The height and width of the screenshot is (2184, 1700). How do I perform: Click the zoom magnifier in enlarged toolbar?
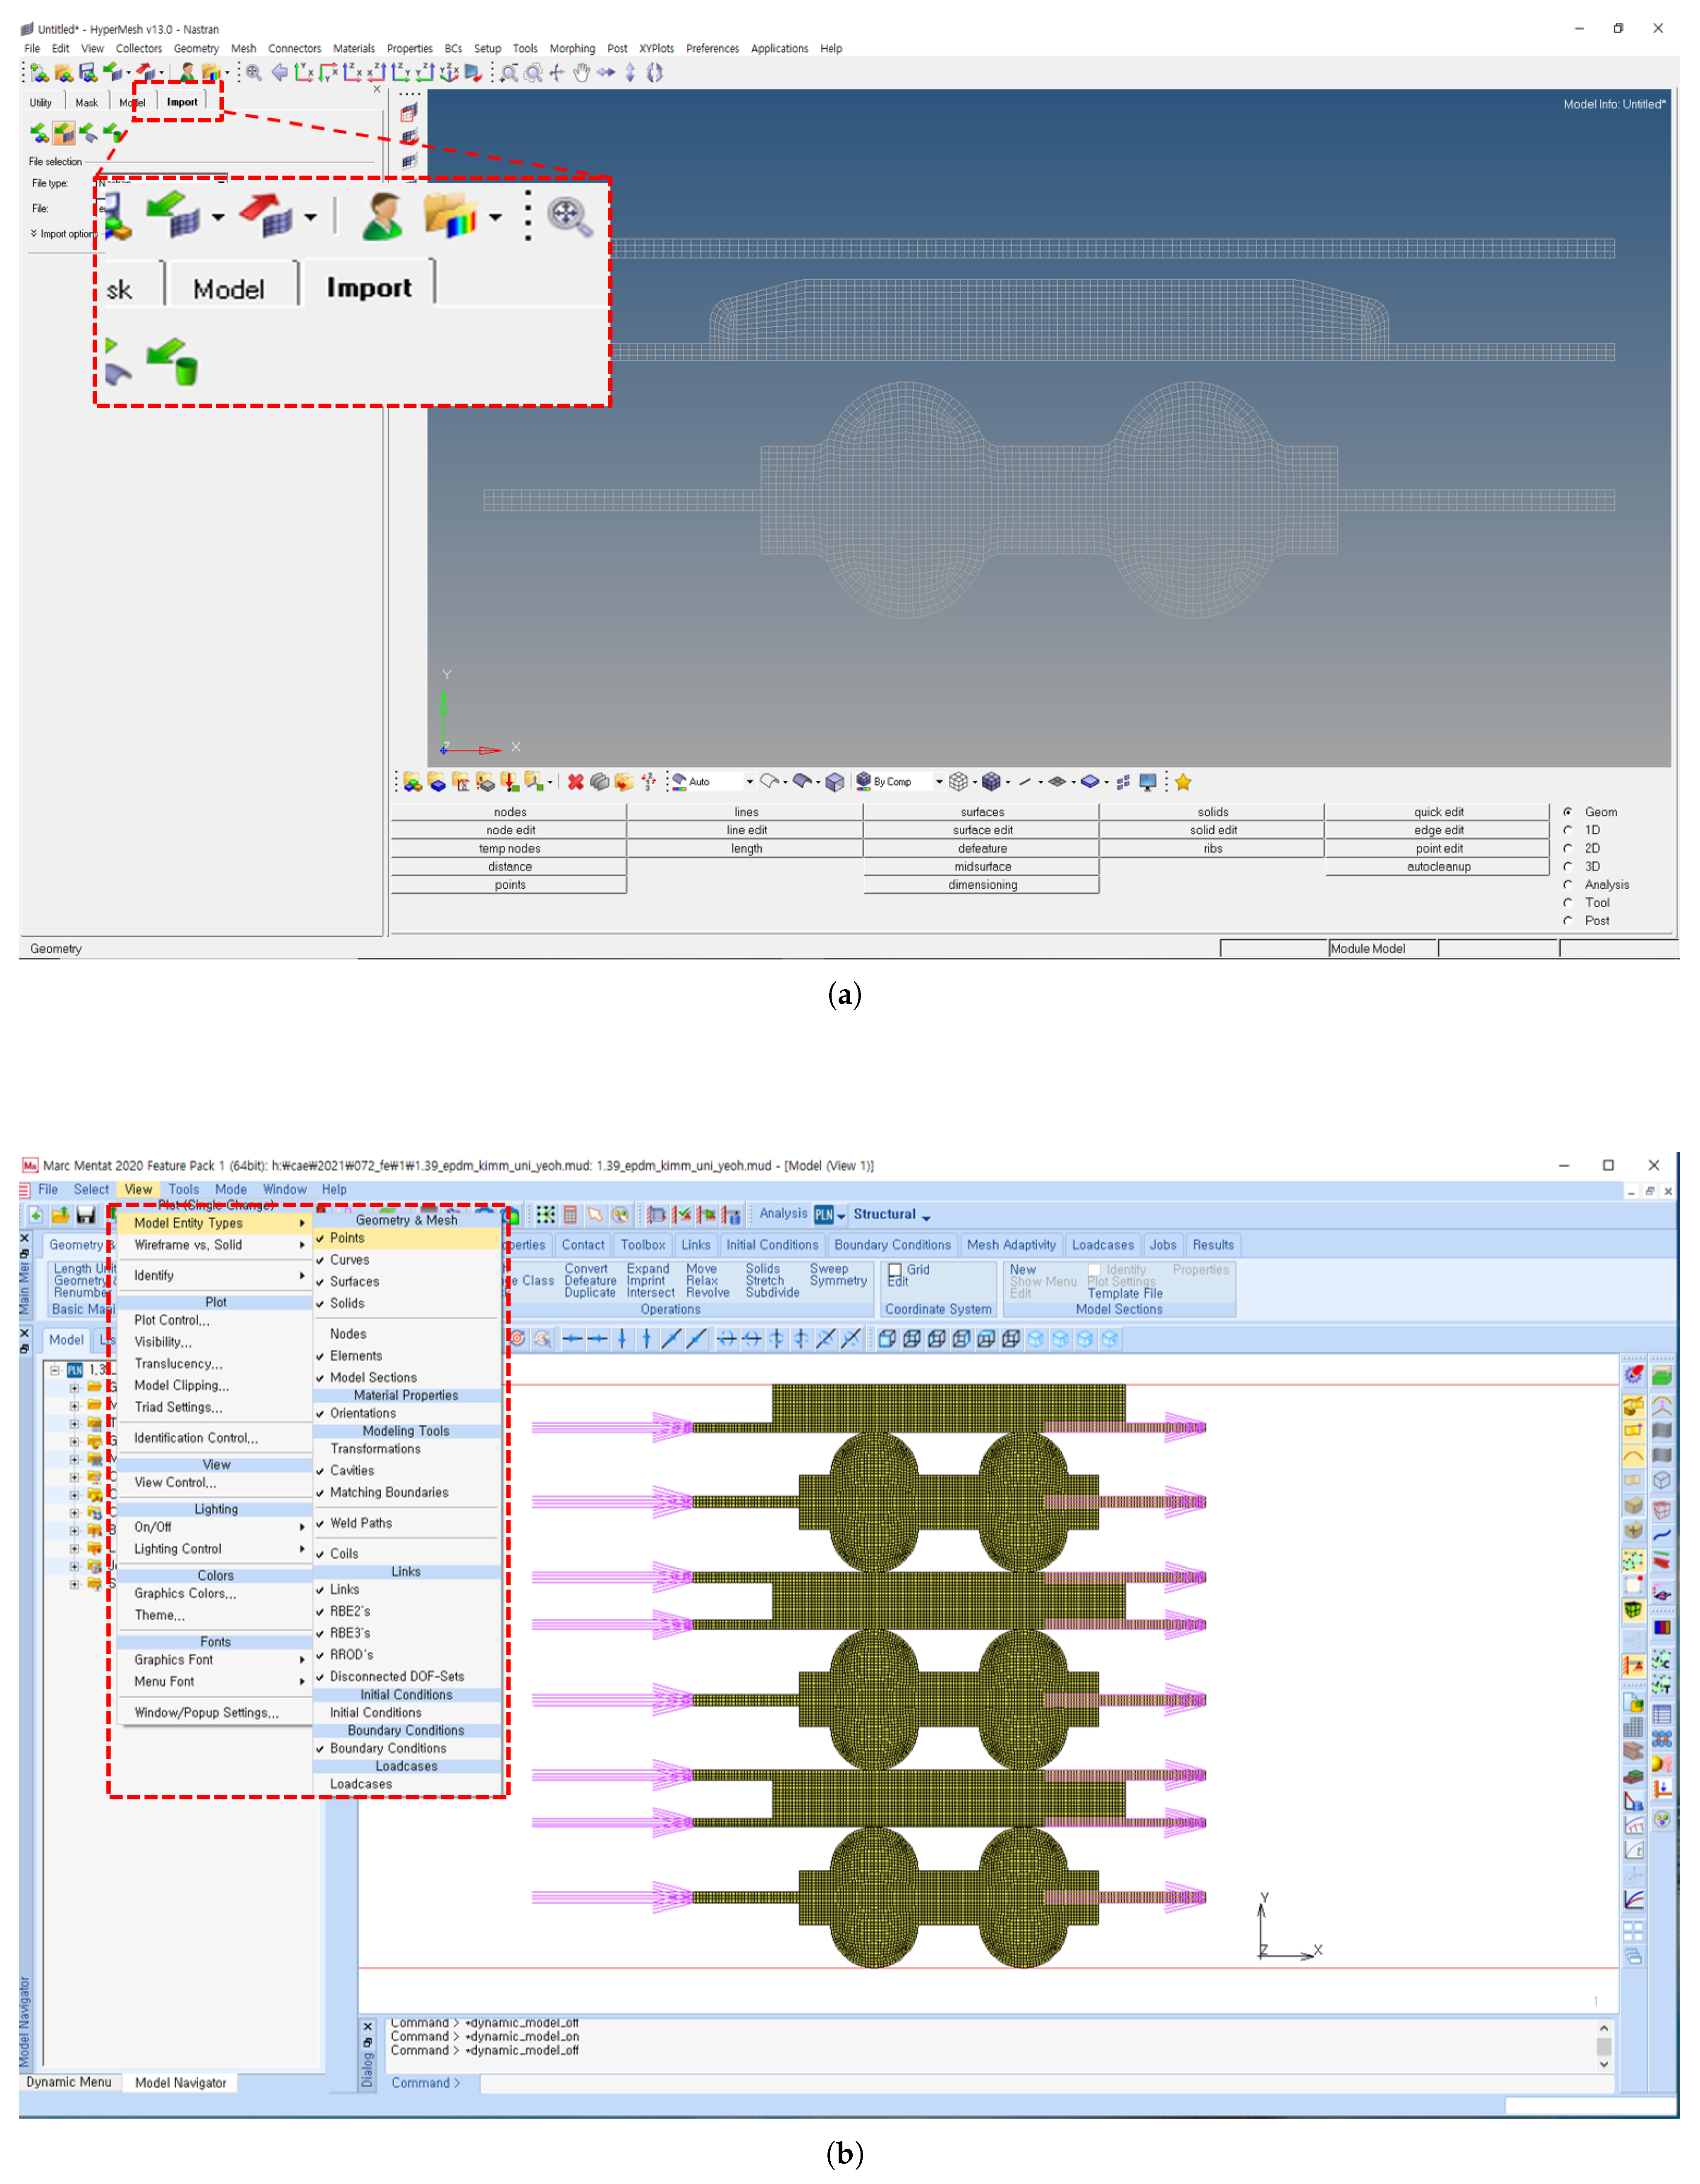point(568,216)
